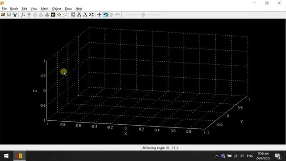Click the star toolbar icon

(x=59, y=15)
